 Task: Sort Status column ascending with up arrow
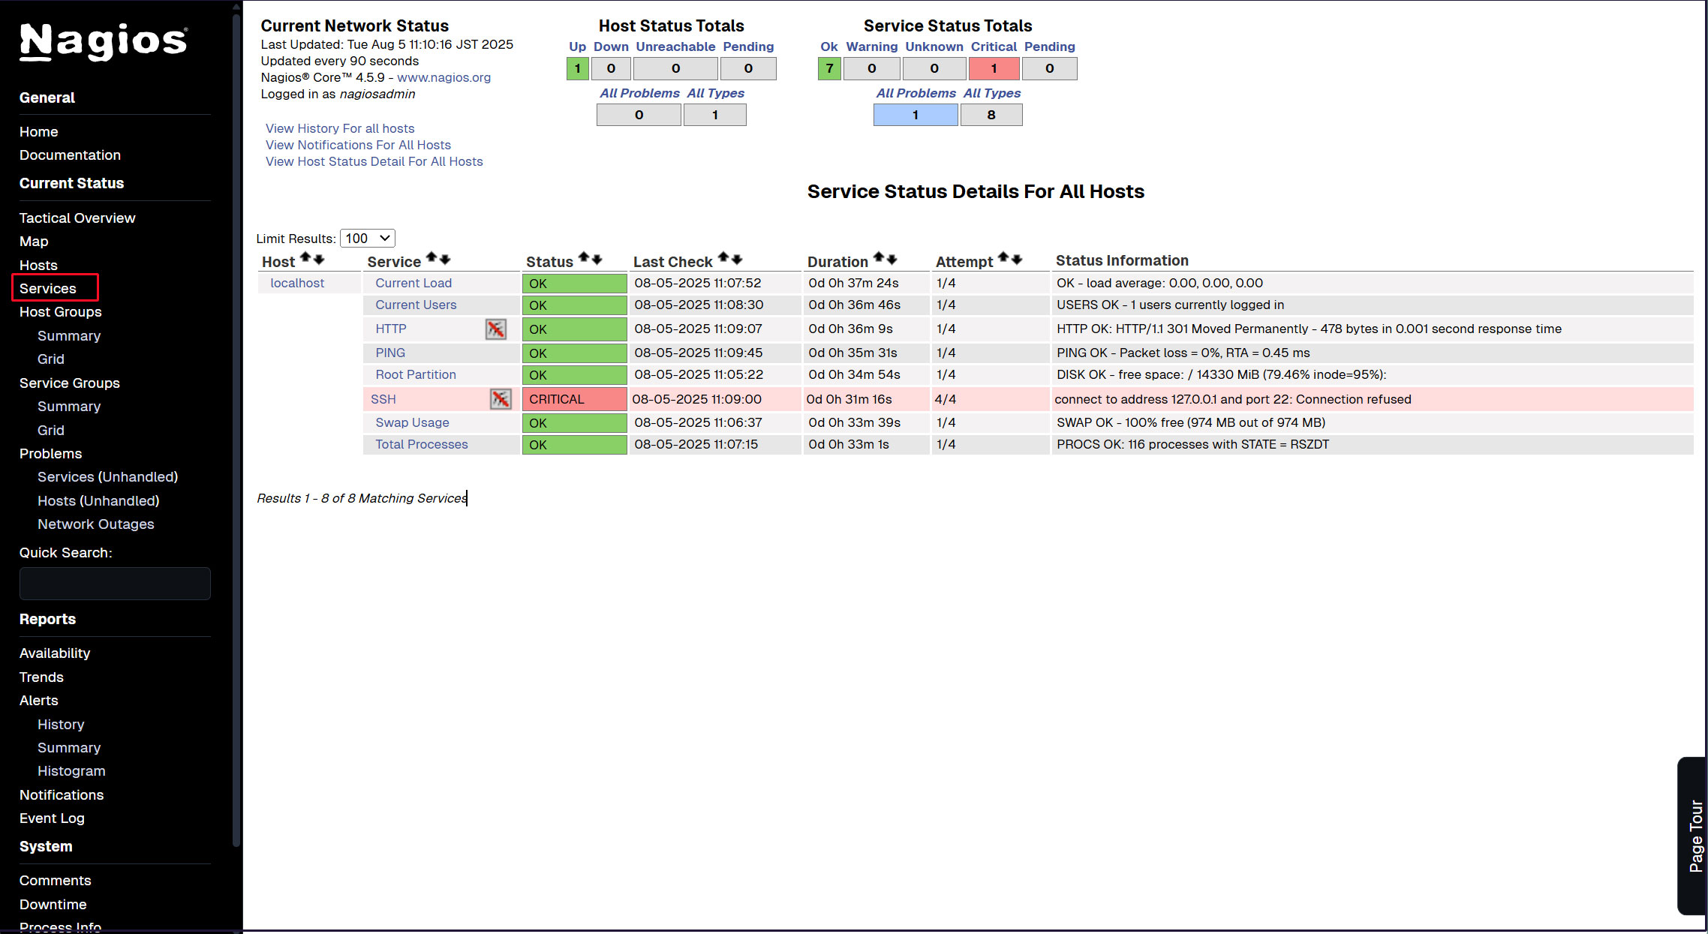coord(584,258)
